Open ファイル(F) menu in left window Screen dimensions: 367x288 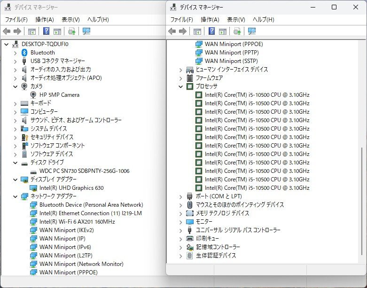(x=16, y=20)
